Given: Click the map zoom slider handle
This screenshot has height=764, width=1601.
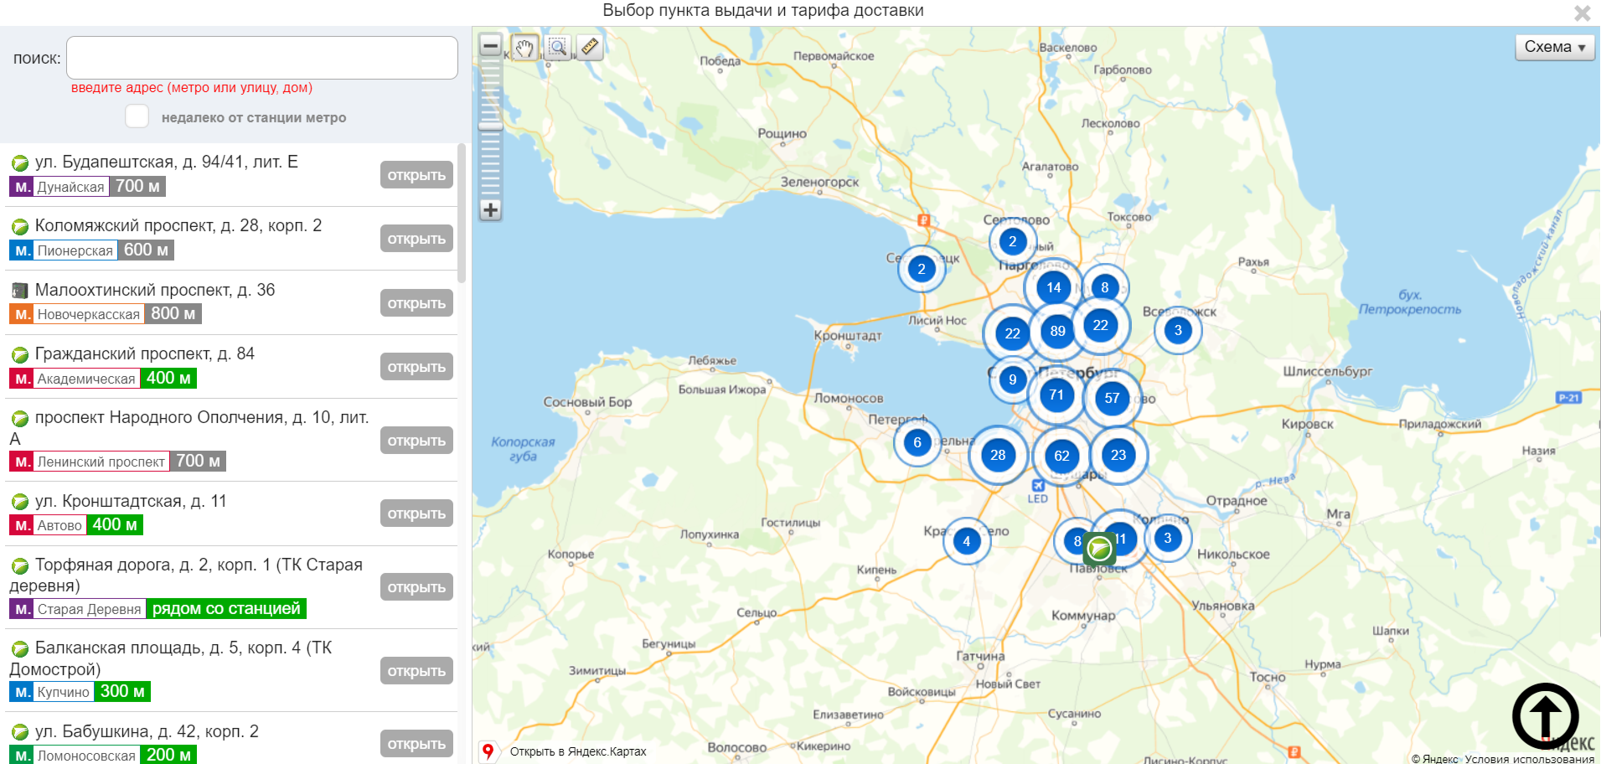Looking at the screenshot, I should pyautogui.click(x=491, y=126).
